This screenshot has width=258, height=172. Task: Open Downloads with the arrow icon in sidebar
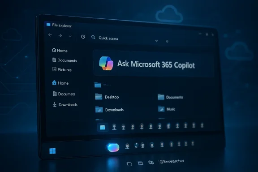pyautogui.click(x=65, y=104)
